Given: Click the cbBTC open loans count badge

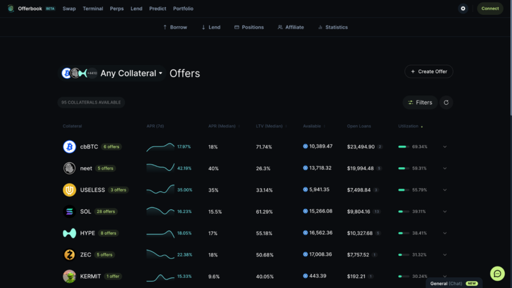Looking at the screenshot, I should coord(380,147).
